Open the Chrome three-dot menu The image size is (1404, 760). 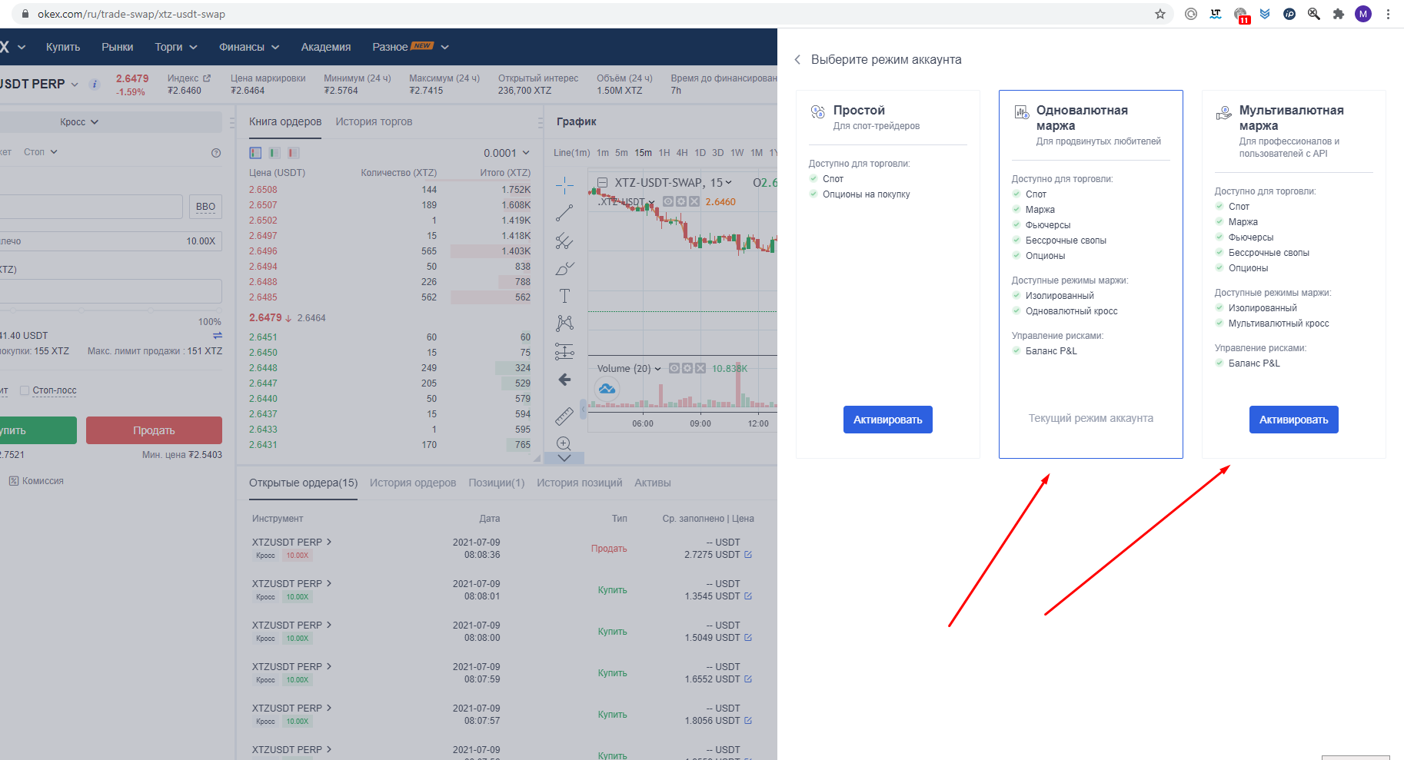click(x=1388, y=14)
